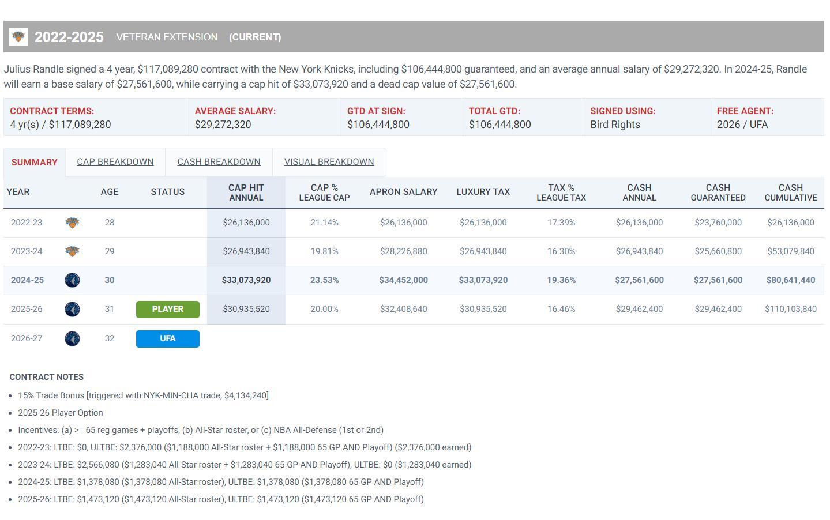Click the Luxury Tax column header
830x520 pixels.
click(483, 192)
